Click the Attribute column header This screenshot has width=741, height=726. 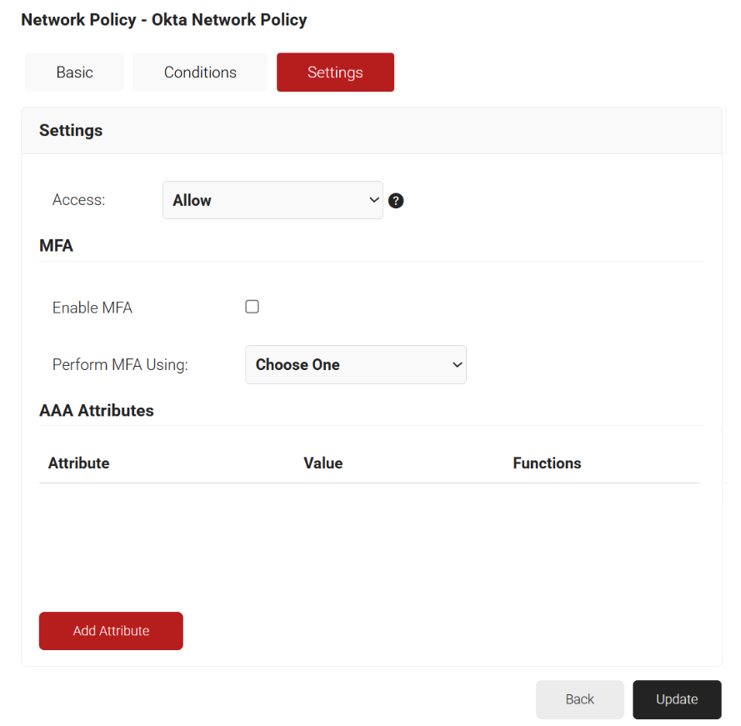pos(79,463)
